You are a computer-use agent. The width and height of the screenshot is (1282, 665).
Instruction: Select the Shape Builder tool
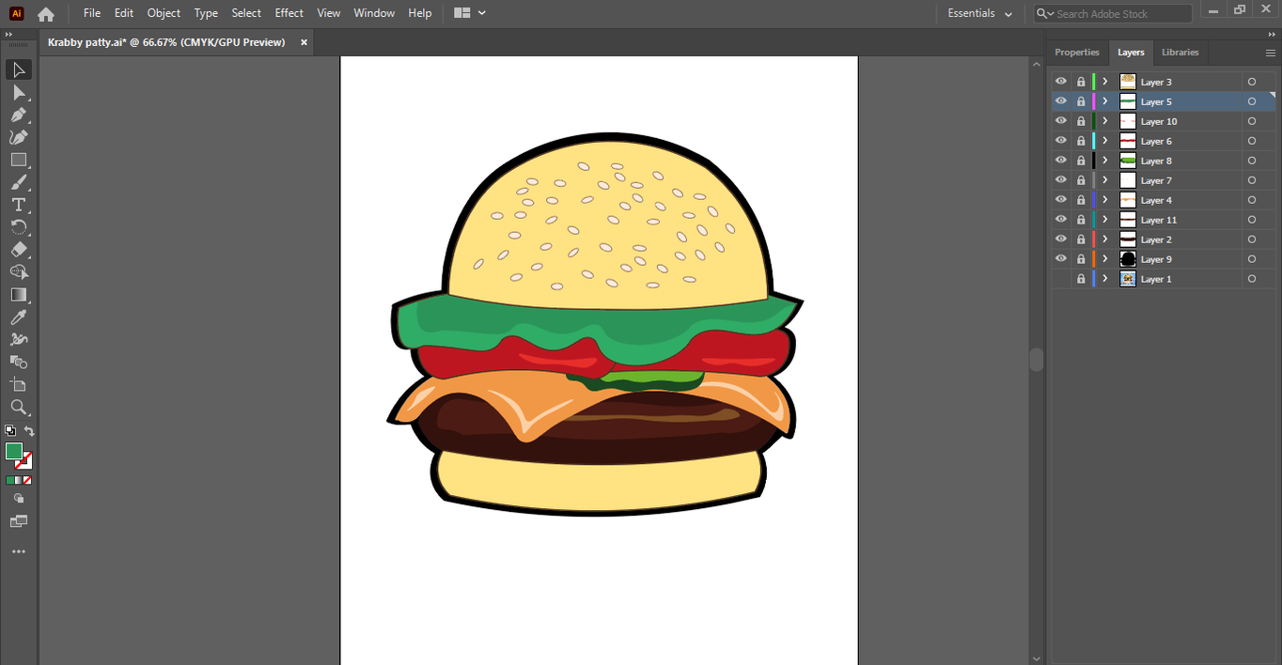coord(19,272)
